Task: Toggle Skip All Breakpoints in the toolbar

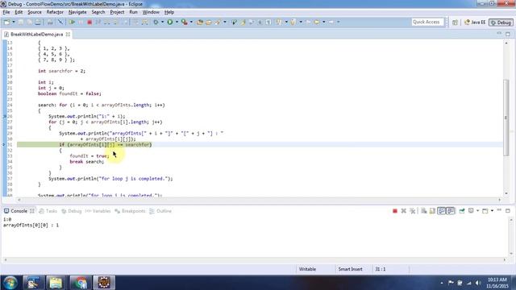Action: (x=60, y=22)
